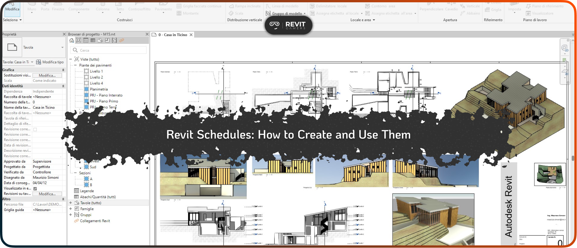This screenshot has width=577, height=248.
Task: Select the small site plan thumbnail on sheet
Action: (x=550, y=174)
